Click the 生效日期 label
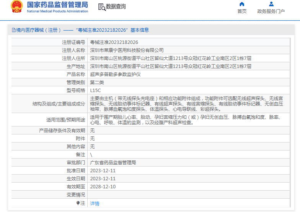Image resolution: width=300 pixels, height=212 pixels. 76,179
